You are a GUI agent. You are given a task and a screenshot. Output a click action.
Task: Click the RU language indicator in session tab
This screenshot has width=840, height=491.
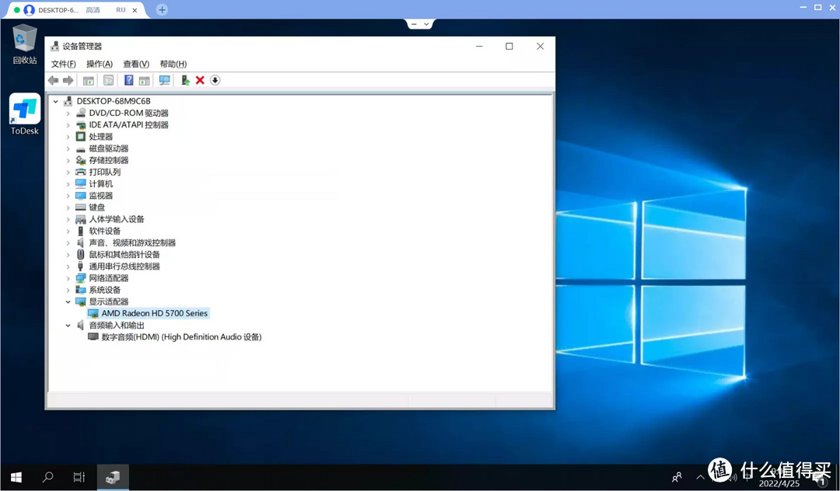[x=121, y=10]
